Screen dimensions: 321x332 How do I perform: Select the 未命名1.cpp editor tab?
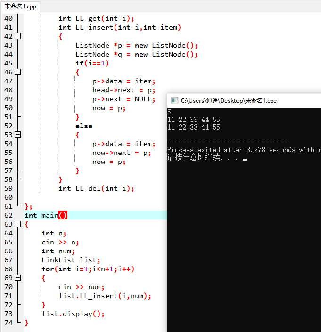click(x=20, y=7)
